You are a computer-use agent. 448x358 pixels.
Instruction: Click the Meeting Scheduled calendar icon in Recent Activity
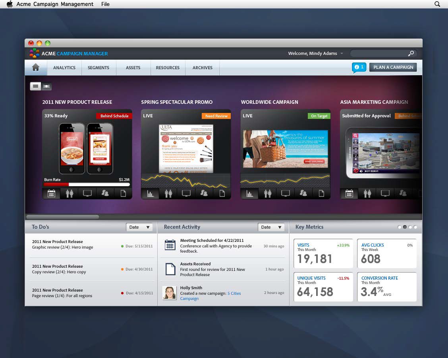170,245
